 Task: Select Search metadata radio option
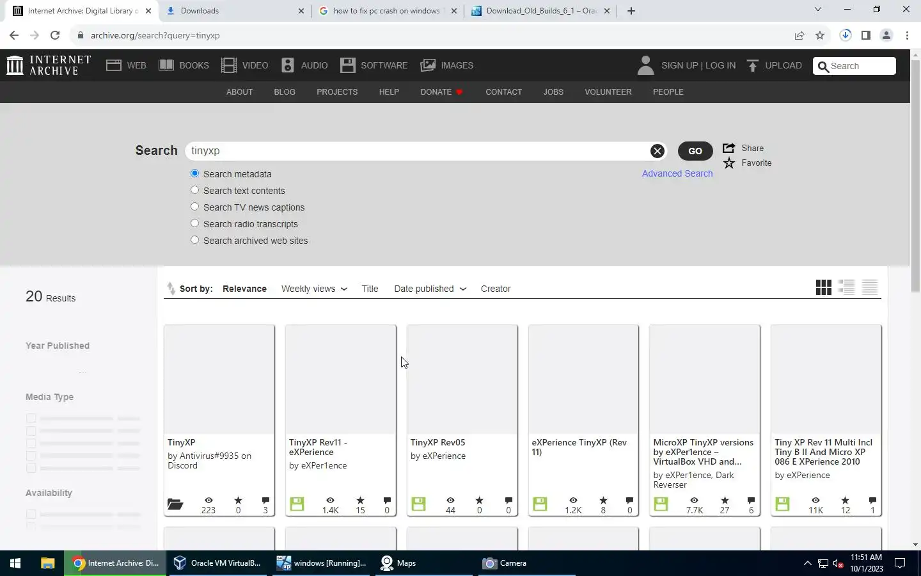[x=195, y=173]
